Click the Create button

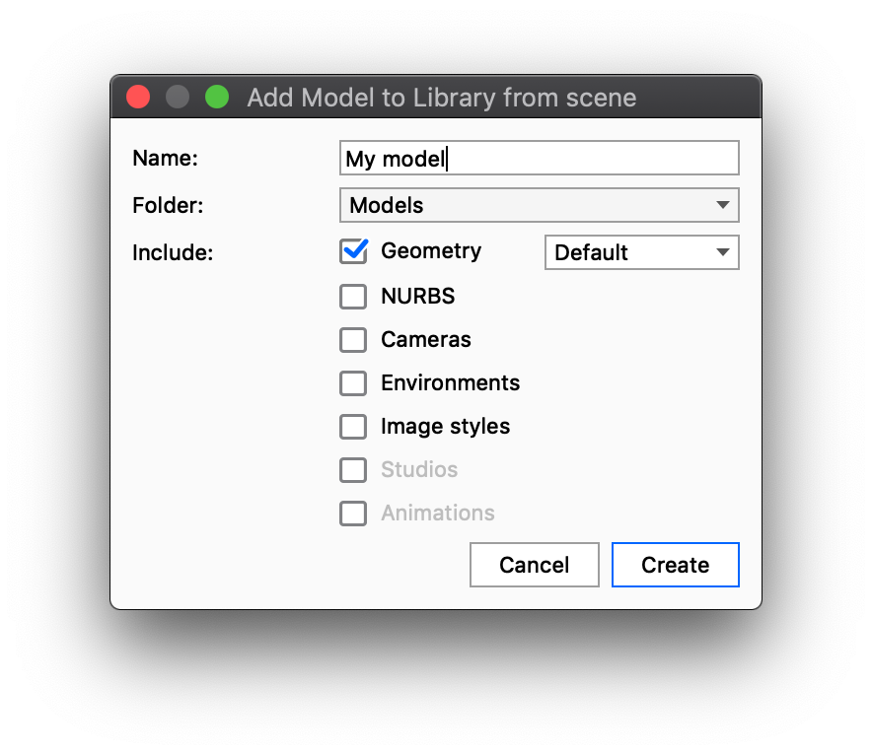675,565
